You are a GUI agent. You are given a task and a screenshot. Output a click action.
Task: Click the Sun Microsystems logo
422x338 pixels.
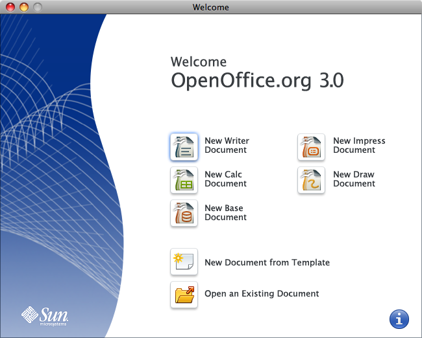[x=45, y=316]
